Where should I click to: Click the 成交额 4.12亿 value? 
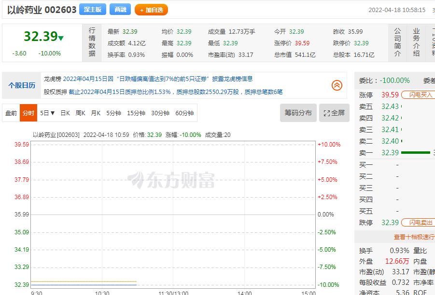pos(137,43)
